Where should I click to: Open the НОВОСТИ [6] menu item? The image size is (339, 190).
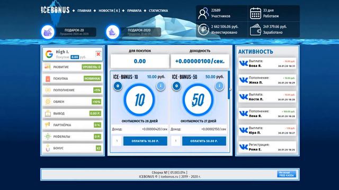coord(109,11)
